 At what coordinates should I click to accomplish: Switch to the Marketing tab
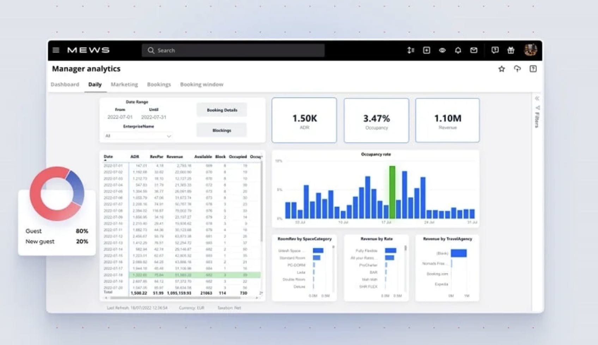click(124, 84)
